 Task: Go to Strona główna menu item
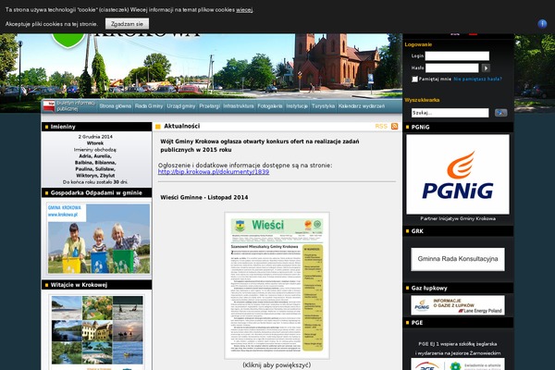[116, 105]
